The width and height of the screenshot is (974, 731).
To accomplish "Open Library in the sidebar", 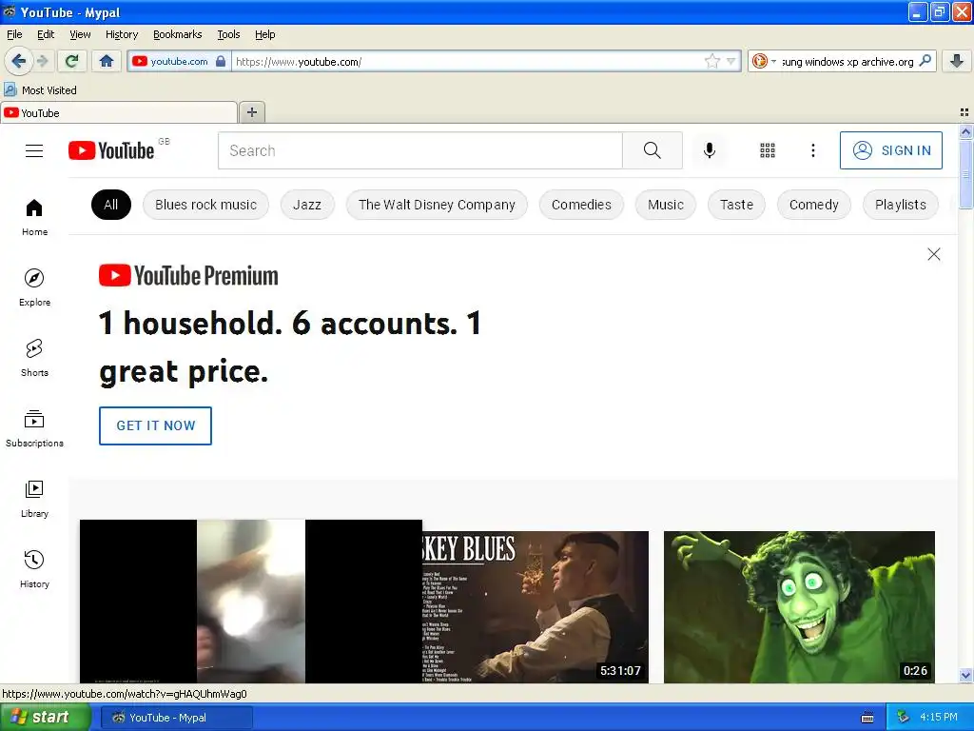I will click(x=34, y=499).
